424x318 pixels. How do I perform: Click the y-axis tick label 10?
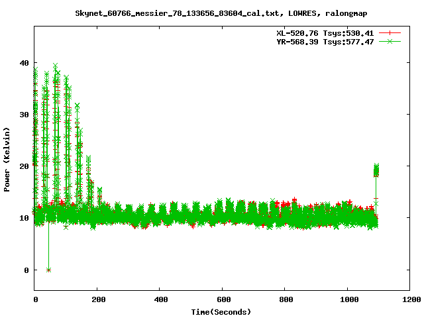[24, 218]
